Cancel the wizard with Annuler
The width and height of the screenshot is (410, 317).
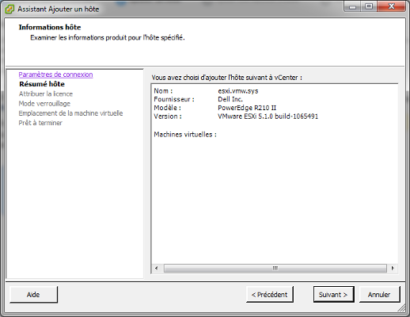(x=379, y=295)
